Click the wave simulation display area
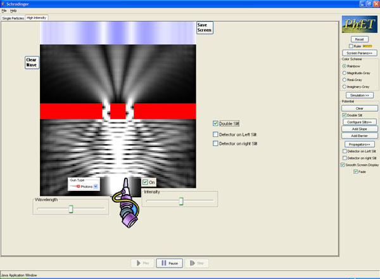This screenshot has width=380, height=279. click(x=118, y=120)
